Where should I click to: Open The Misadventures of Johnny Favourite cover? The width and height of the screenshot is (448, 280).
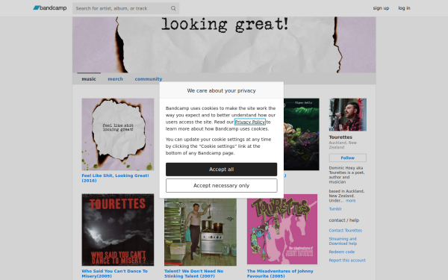tap(282, 229)
